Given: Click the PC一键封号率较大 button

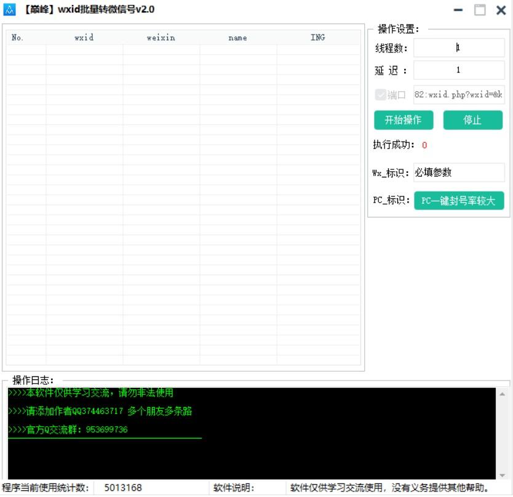Looking at the screenshot, I should click(x=459, y=201).
